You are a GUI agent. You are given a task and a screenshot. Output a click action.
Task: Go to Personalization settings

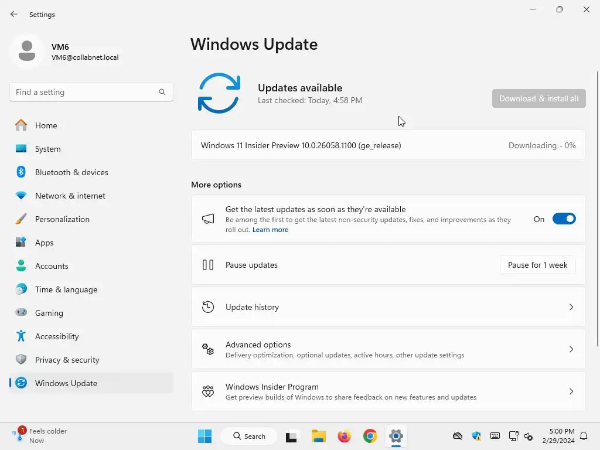tap(91, 219)
